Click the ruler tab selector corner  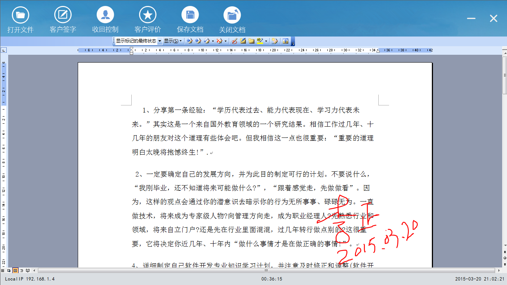tap(4, 50)
